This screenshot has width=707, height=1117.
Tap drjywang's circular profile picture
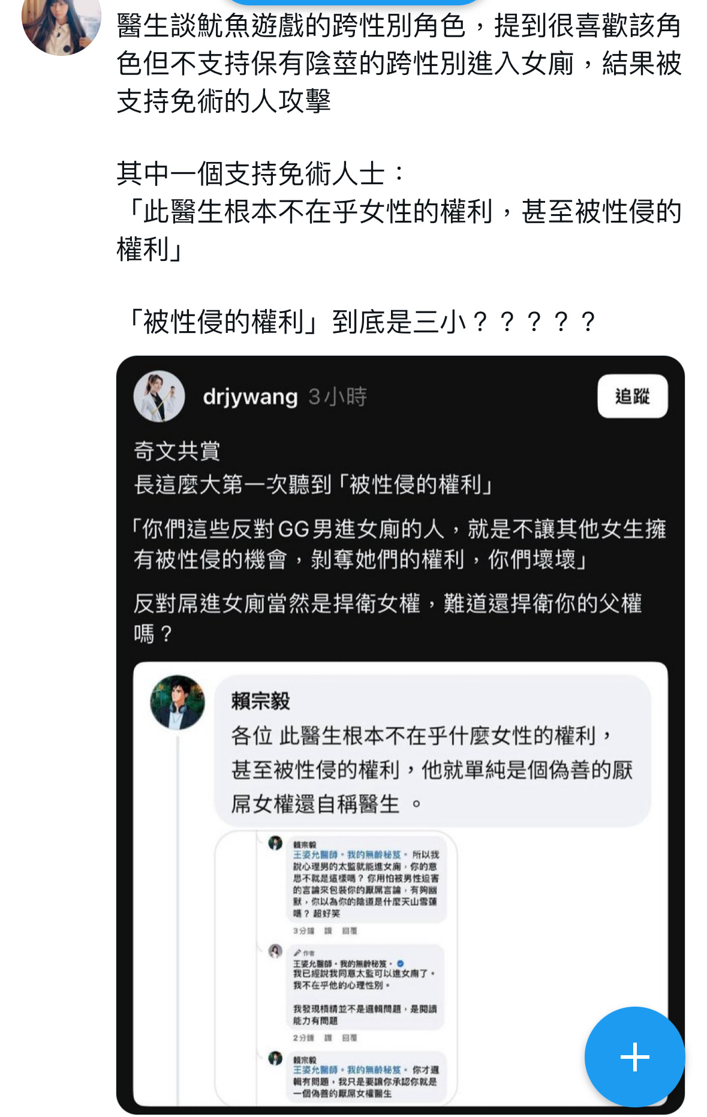click(x=159, y=396)
